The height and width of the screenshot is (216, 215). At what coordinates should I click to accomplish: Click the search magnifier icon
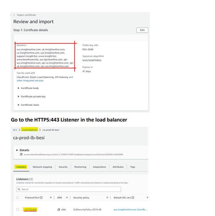click(x=19, y=189)
